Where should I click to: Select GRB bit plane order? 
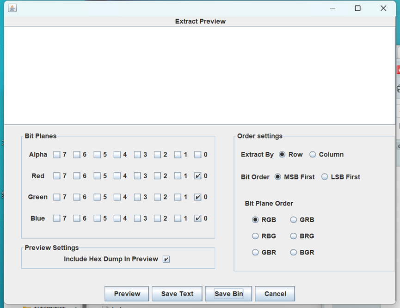[x=293, y=220]
